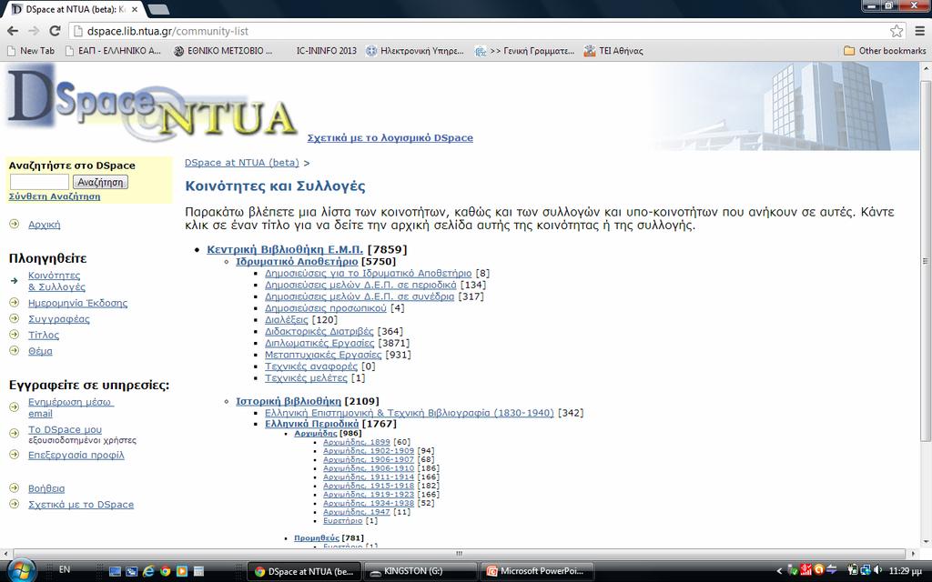Screen dimensions: 932x582
Task: Click the browser Back arrow
Action: pos(13,31)
